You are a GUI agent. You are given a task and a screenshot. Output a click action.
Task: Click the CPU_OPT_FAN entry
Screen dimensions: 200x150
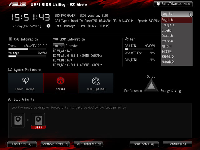[140, 53]
